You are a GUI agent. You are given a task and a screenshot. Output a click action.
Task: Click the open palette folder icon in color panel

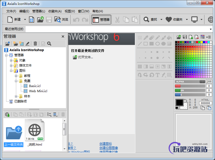point(179,37)
